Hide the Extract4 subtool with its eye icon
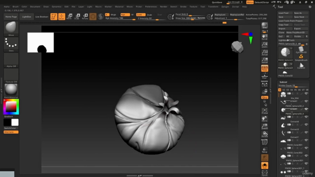 tap(306, 117)
